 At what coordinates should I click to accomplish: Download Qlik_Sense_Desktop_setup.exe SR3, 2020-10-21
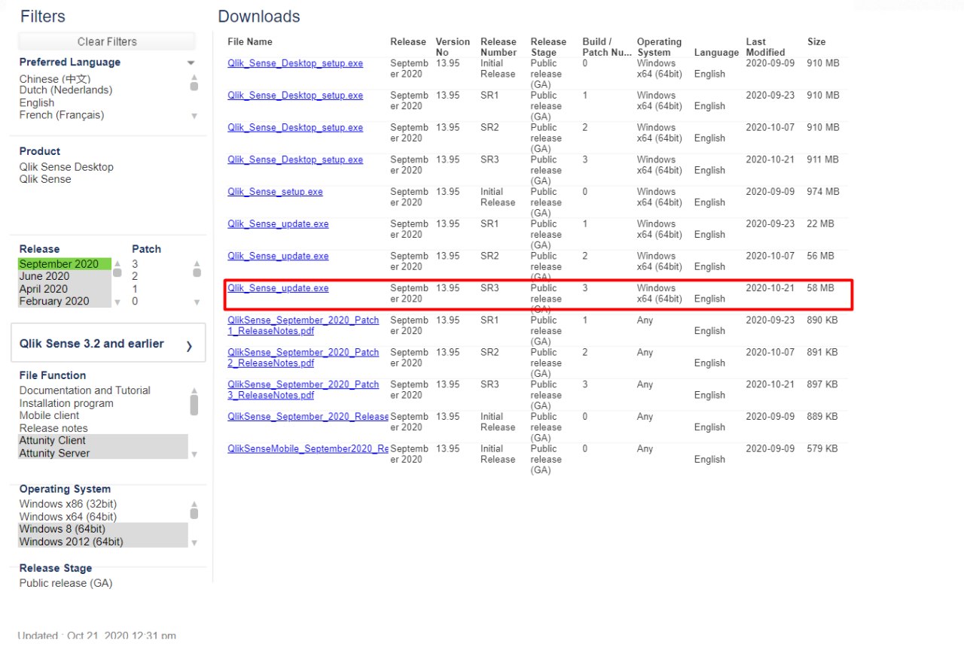click(295, 159)
